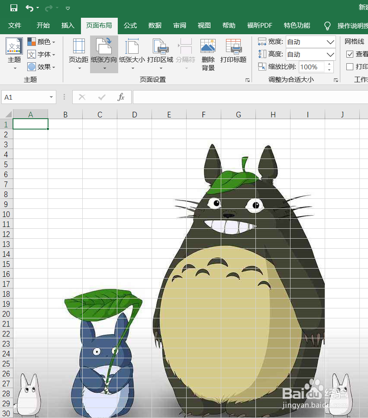Select column H header
The image size is (368, 418).
(x=273, y=114)
